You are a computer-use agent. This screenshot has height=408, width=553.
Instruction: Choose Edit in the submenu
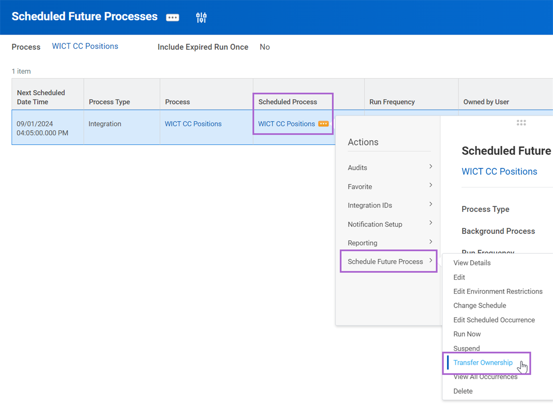click(459, 277)
